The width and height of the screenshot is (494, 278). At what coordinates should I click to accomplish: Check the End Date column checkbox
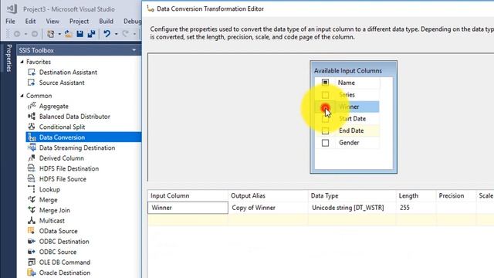click(x=325, y=131)
